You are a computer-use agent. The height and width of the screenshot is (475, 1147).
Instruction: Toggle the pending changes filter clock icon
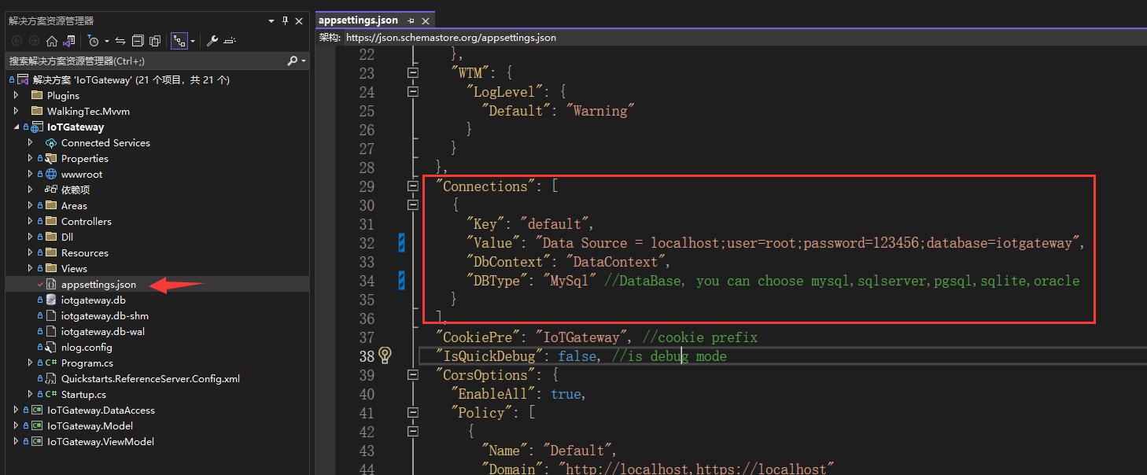tap(94, 41)
